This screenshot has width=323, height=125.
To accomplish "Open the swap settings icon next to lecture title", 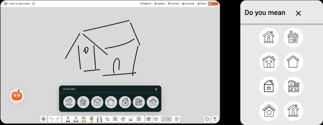I will [x=33, y=3].
